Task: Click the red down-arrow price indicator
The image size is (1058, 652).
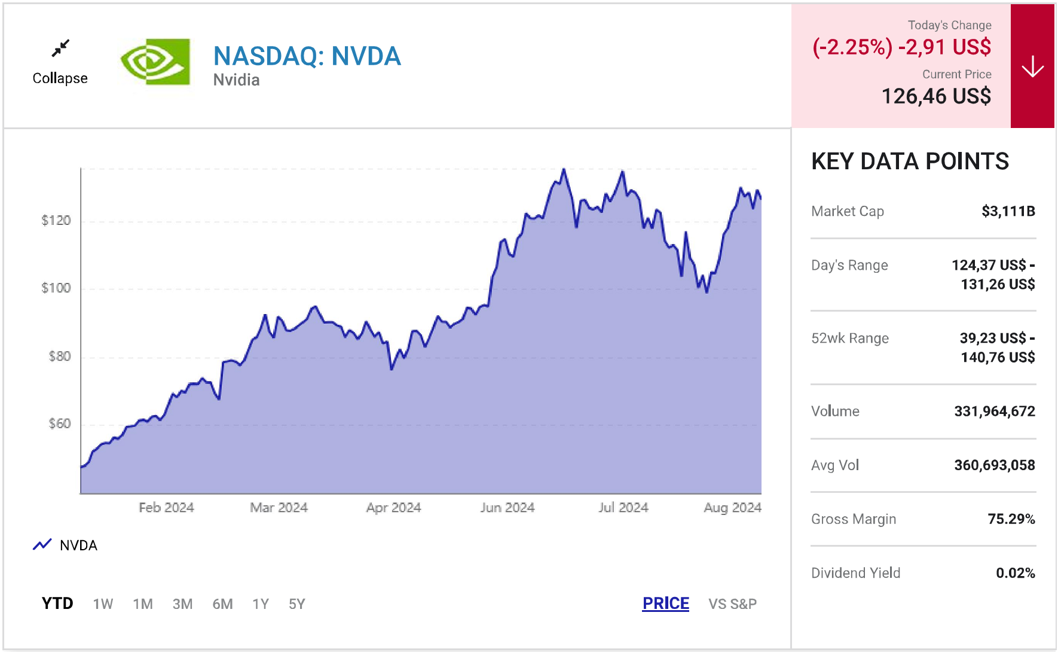Action: point(1032,66)
